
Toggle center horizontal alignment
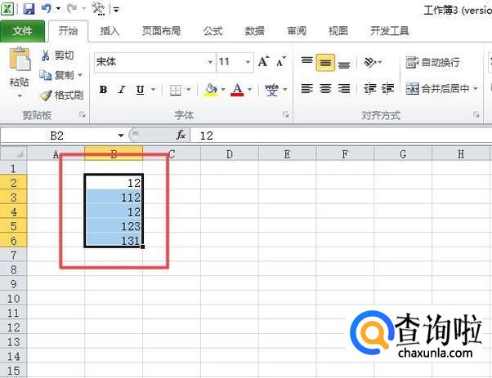pos(325,89)
